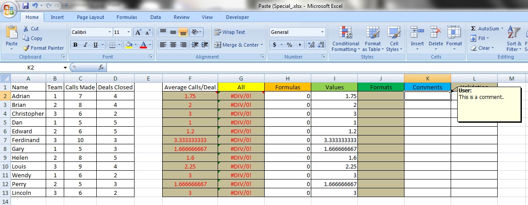The width and height of the screenshot is (528, 205).
Task: Click the Cut scissors icon
Action: tap(25, 29)
